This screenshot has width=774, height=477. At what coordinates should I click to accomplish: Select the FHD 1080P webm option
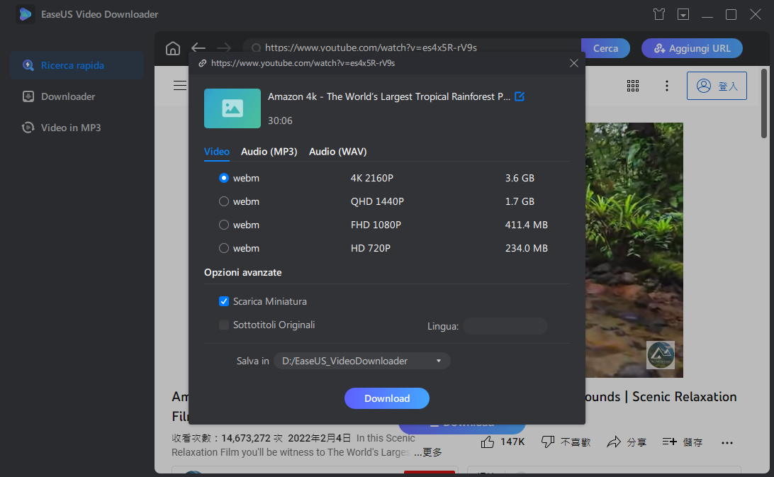[224, 225]
